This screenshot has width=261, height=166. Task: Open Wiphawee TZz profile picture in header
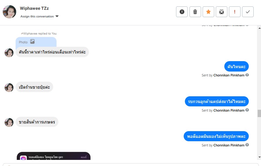tap(9, 12)
